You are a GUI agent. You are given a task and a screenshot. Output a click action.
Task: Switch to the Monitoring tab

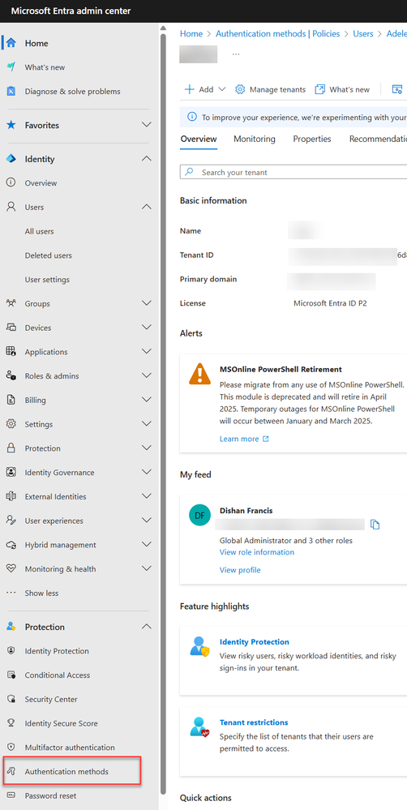point(254,139)
